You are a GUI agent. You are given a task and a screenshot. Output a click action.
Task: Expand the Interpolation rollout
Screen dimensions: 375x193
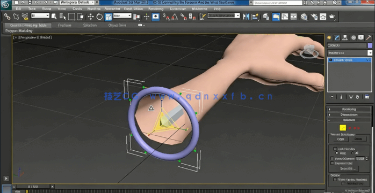pos(349,115)
